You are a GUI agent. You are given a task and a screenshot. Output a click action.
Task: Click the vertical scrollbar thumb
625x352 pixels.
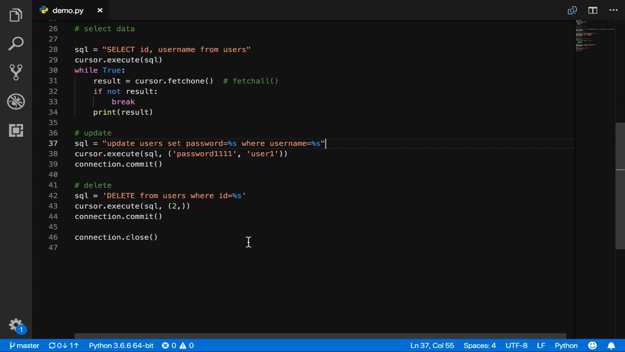click(x=620, y=186)
